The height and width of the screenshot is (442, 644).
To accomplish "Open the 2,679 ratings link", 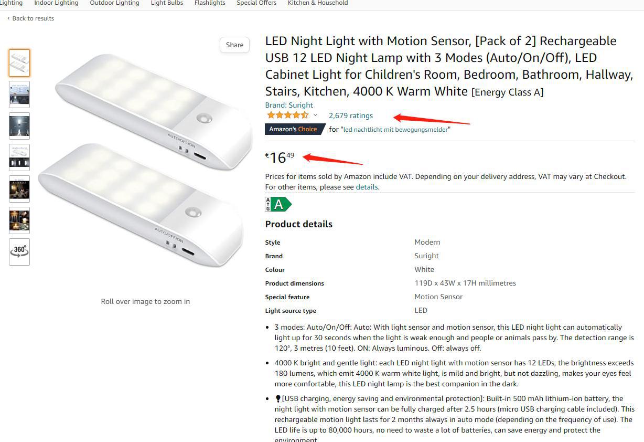I will coord(351,115).
